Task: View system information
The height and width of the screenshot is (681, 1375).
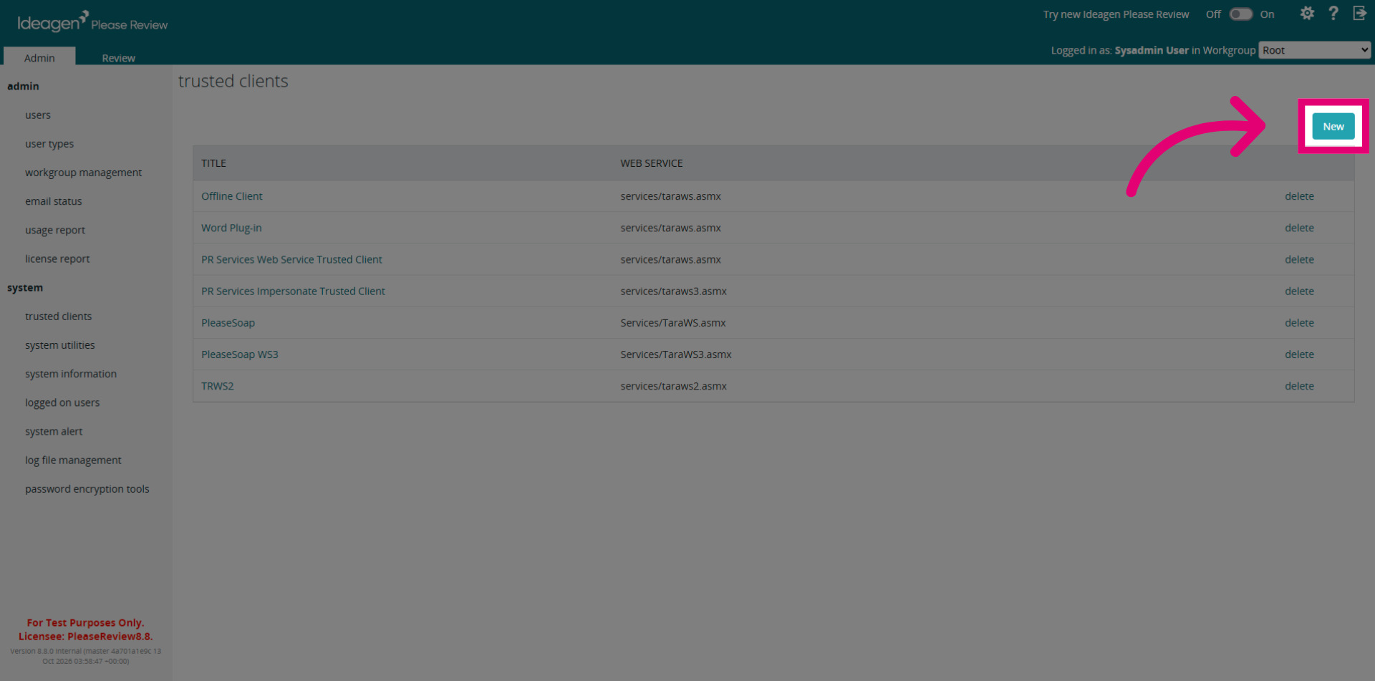Action: click(71, 373)
